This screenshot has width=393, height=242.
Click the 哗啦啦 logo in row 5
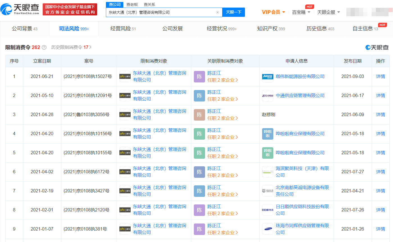coord(268,153)
